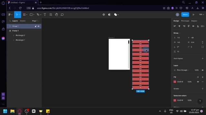This screenshot has width=206, height=115.
Task: Open the Frame tool dropdown arrow
Action: [27, 15]
